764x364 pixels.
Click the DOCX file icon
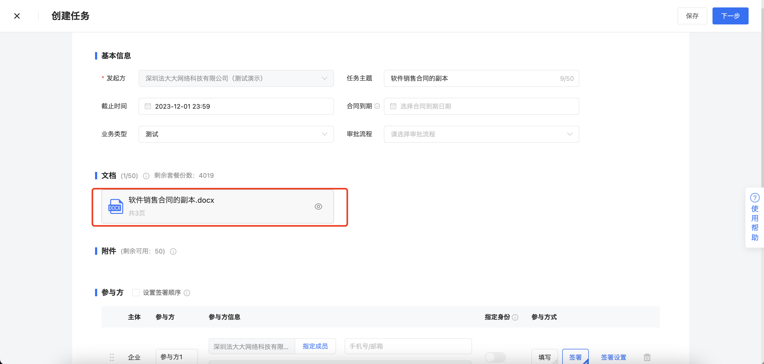pos(115,207)
